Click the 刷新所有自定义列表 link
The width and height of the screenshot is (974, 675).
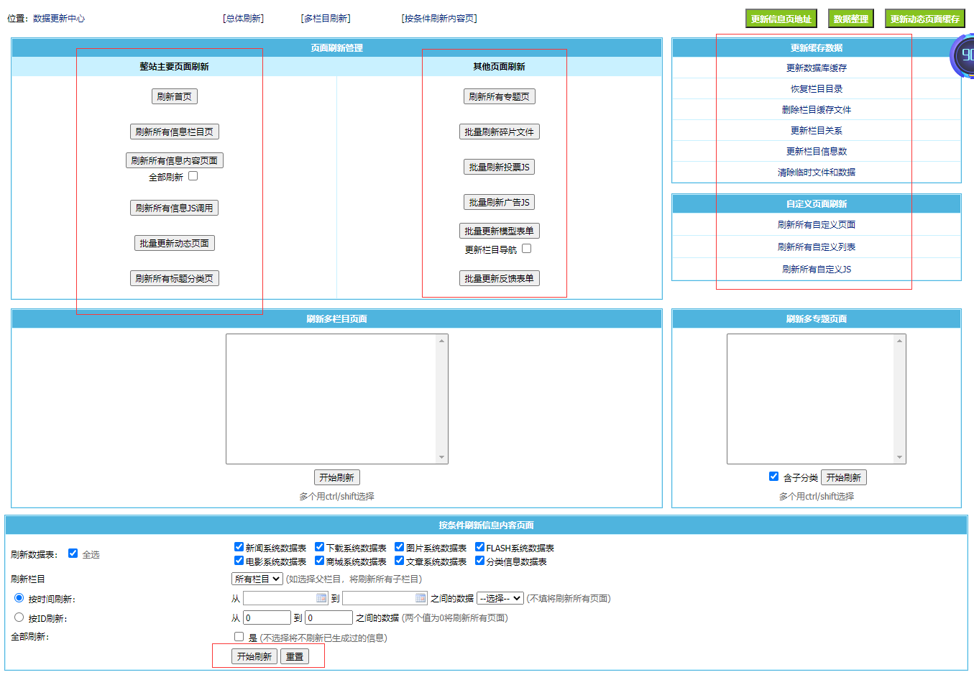[x=817, y=247]
